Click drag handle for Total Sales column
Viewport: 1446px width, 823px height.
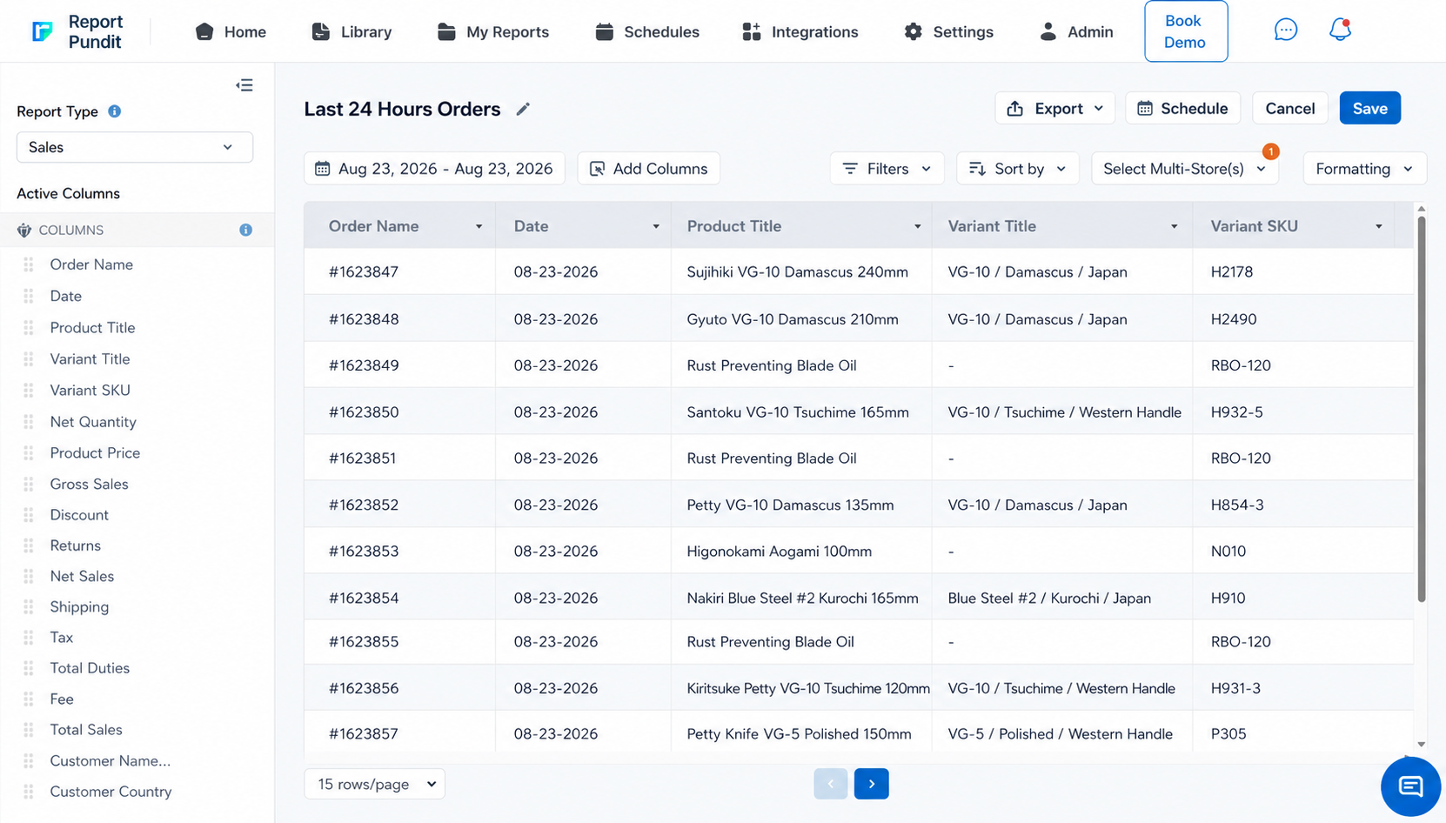(29, 729)
